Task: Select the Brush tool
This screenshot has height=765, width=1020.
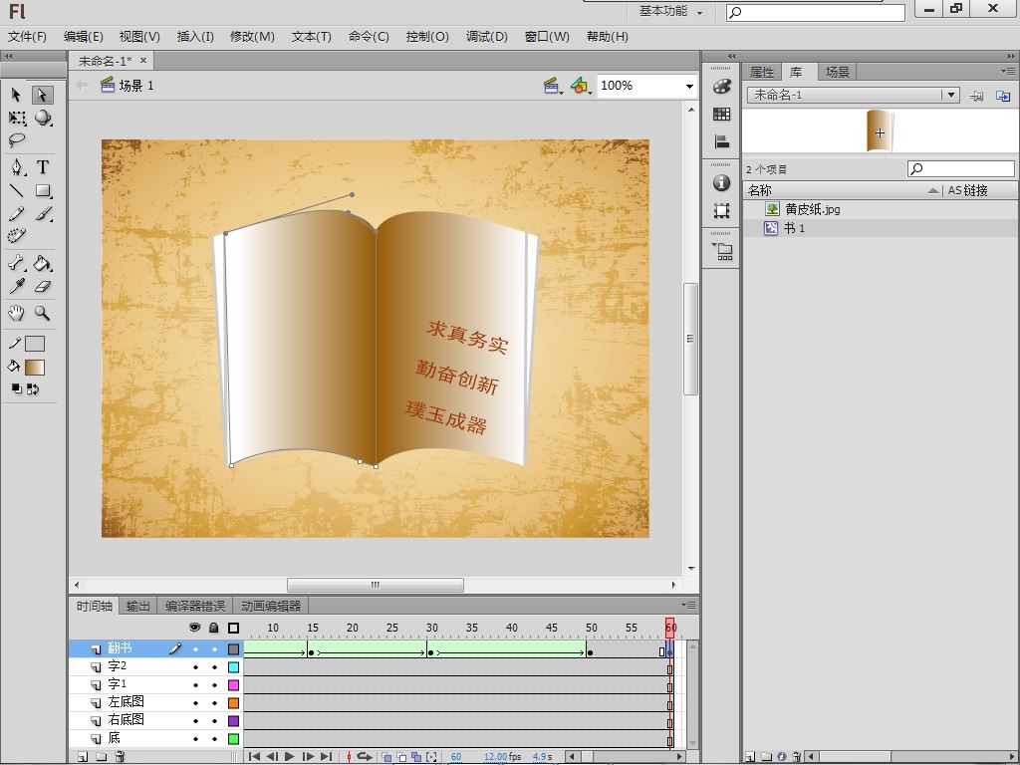Action: coord(43,214)
